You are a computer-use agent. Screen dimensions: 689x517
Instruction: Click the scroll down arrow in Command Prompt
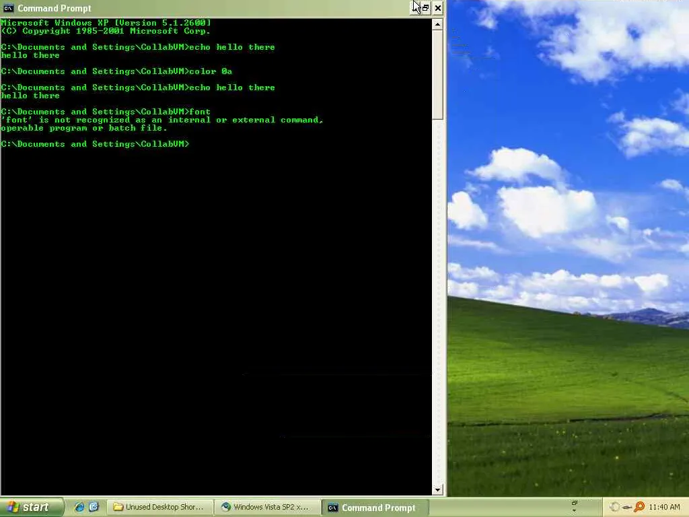click(437, 490)
